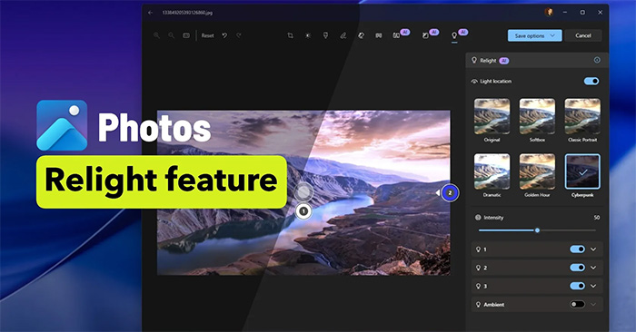
Task: Undo the last edit
Action: click(x=224, y=35)
